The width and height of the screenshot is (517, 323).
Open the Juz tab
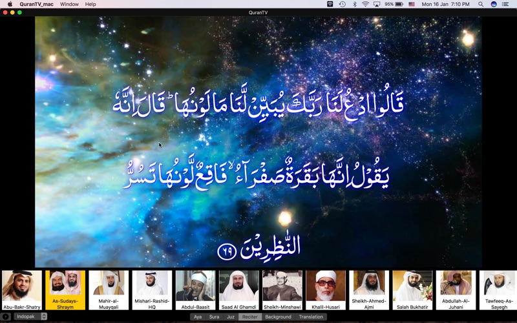click(x=231, y=317)
